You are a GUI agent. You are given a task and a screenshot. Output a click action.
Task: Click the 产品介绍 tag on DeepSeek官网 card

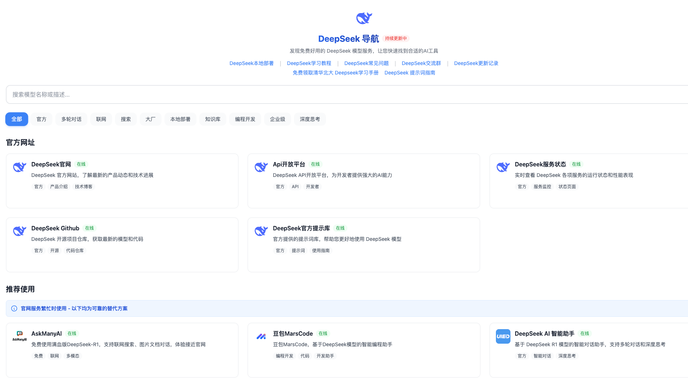[x=59, y=187]
